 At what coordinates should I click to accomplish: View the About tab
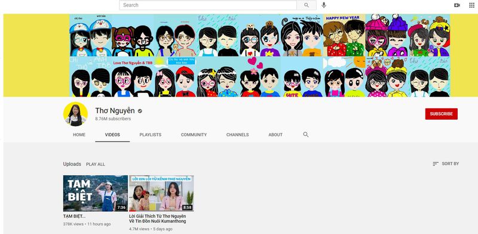pyautogui.click(x=275, y=135)
